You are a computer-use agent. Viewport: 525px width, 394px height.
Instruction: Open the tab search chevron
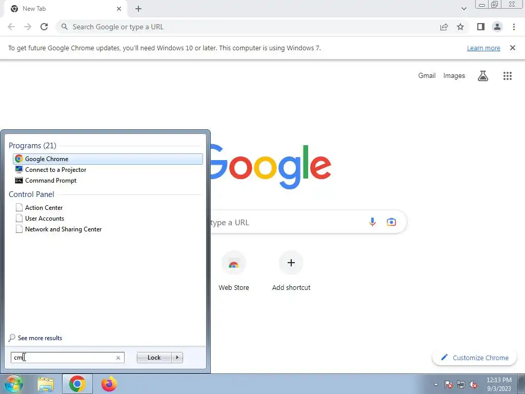(x=463, y=9)
